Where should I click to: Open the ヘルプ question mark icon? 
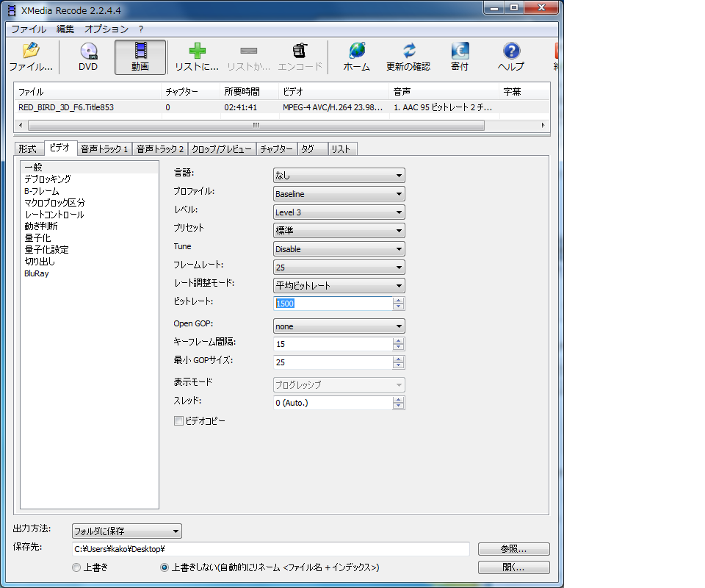click(x=511, y=51)
